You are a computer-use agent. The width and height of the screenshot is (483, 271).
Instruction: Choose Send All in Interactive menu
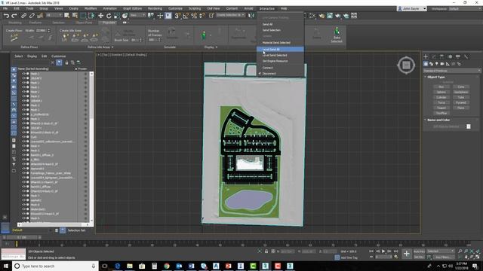pyautogui.click(x=267, y=24)
